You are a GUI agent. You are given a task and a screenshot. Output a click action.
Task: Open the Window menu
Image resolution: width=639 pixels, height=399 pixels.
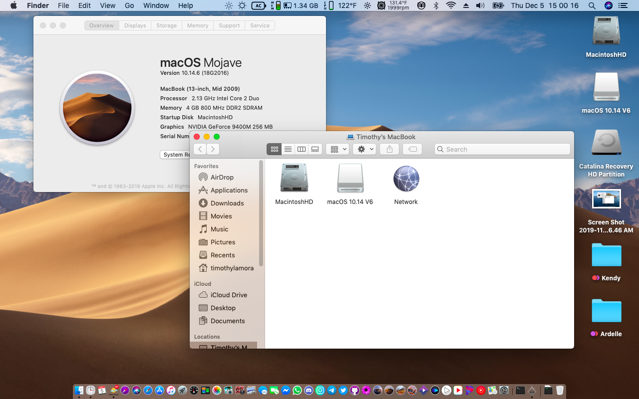[156, 5]
